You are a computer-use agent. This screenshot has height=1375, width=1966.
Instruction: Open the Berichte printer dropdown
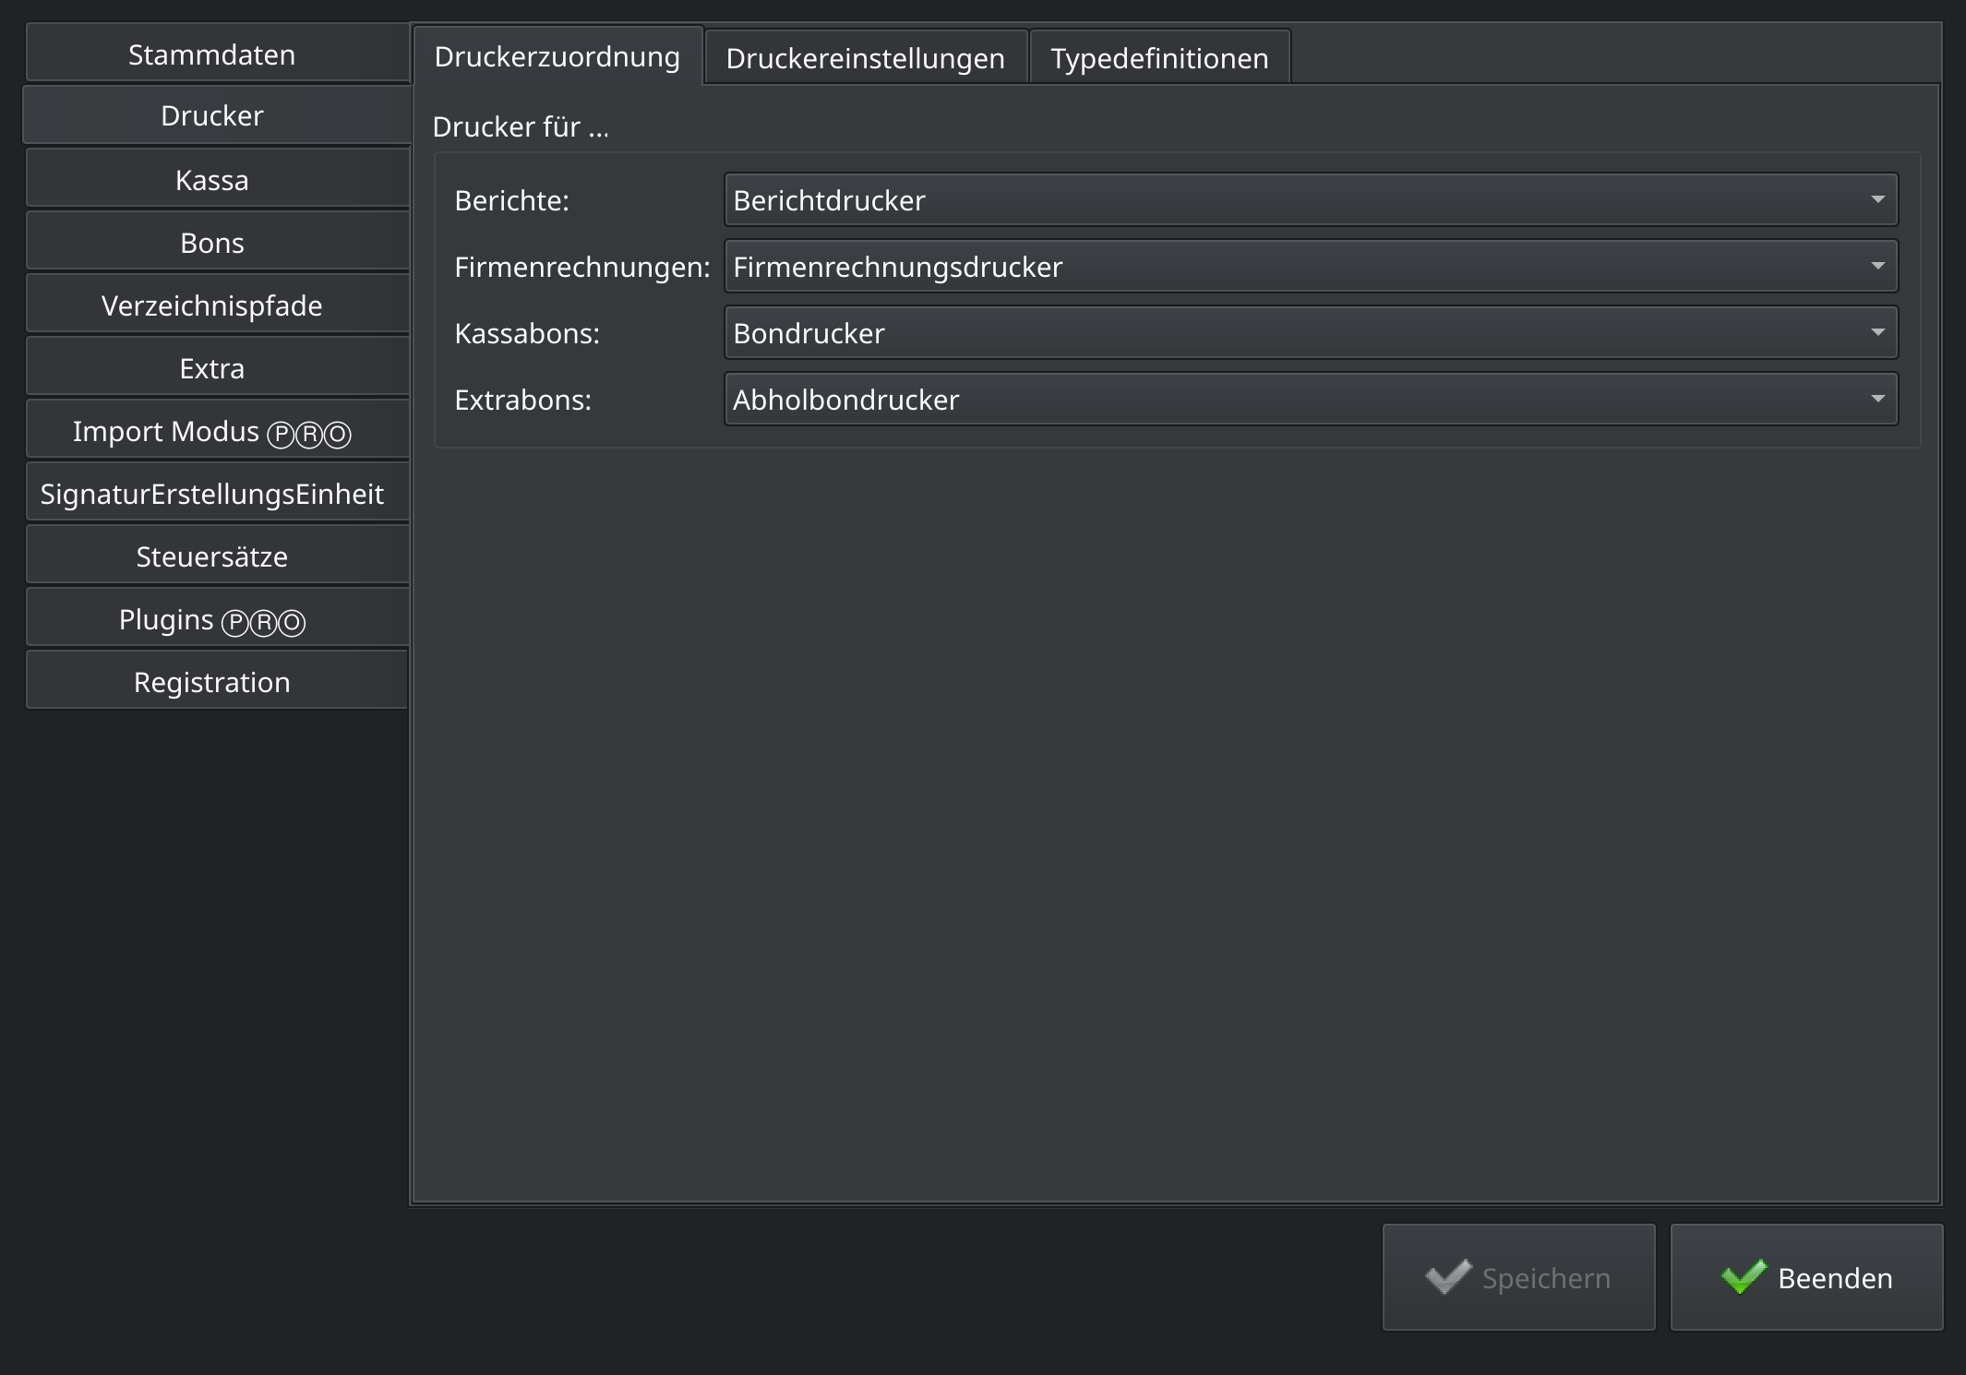pos(1311,199)
